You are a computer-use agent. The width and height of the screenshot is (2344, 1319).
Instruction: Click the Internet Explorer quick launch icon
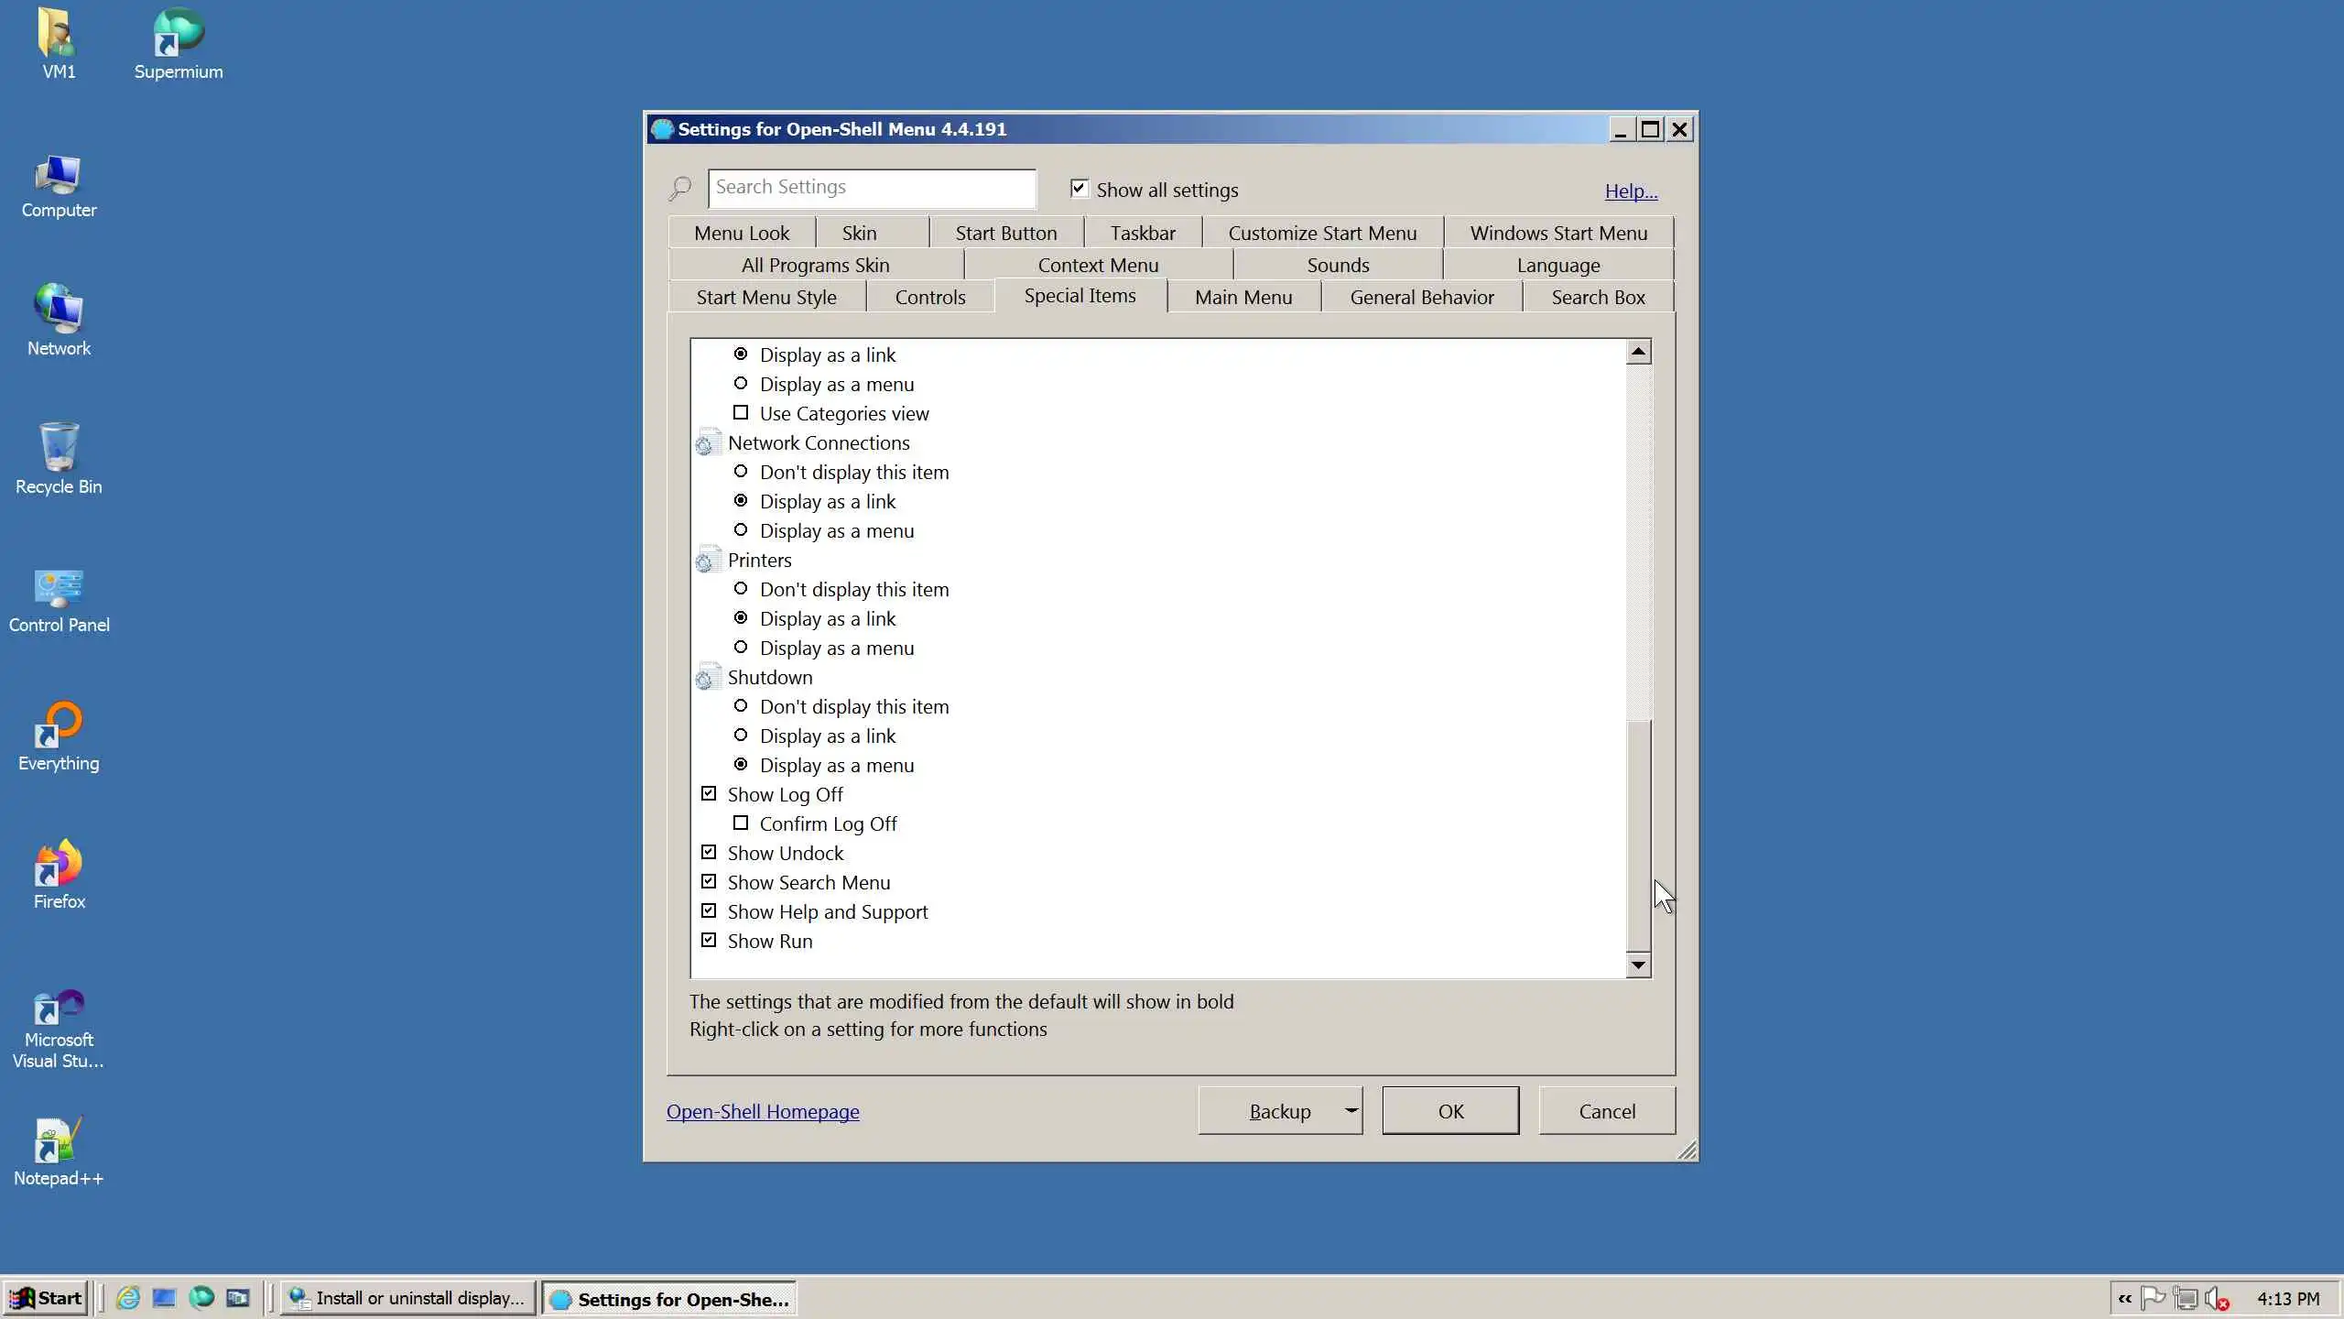click(128, 1298)
